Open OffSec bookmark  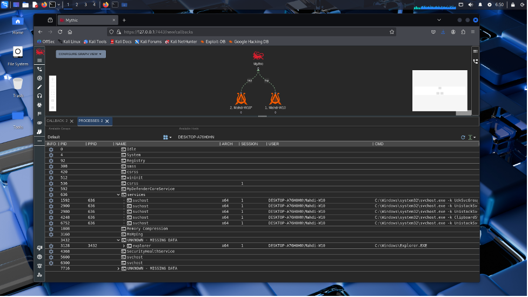click(x=46, y=42)
